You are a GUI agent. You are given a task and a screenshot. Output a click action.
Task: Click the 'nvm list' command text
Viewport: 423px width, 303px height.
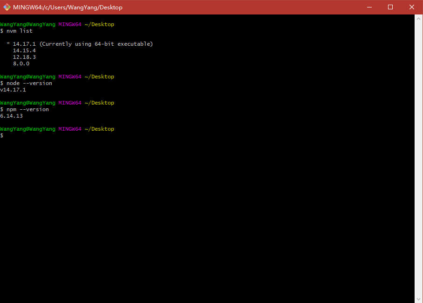click(x=20, y=31)
